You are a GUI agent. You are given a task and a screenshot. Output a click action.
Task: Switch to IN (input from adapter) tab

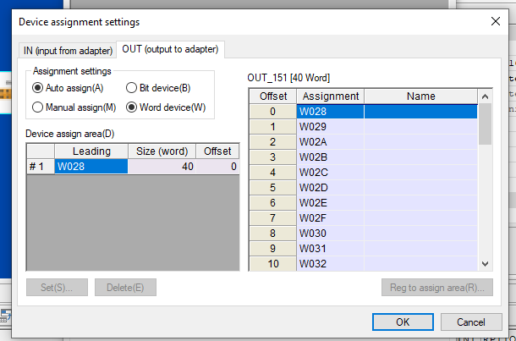click(68, 51)
